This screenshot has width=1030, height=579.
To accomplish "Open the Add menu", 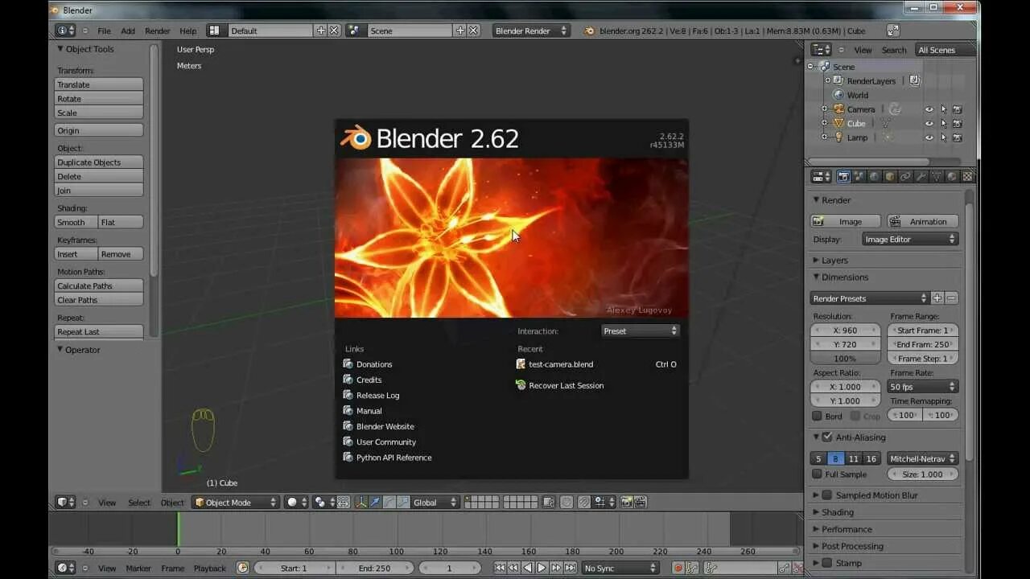I will (128, 31).
